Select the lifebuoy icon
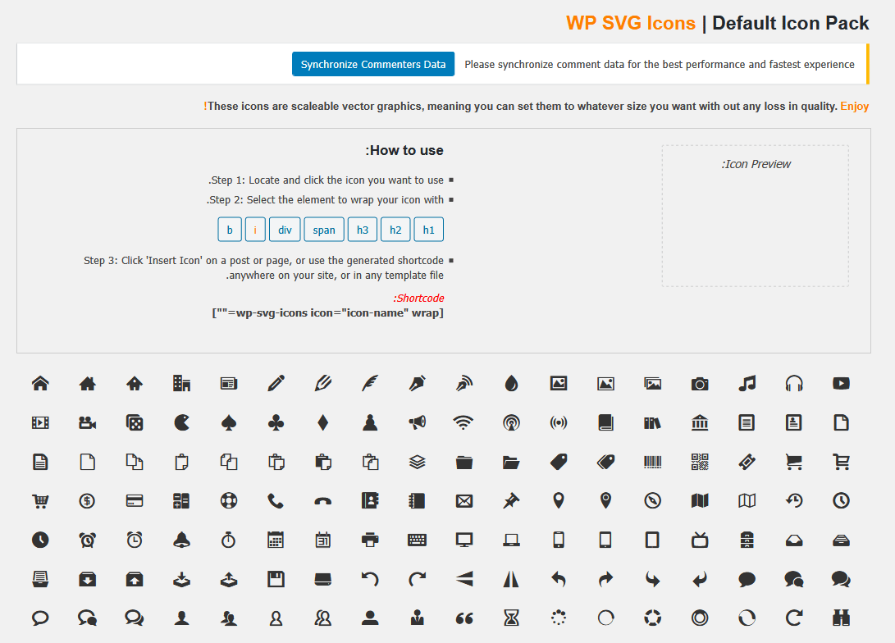This screenshot has width=895, height=643. pyautogui.click(x=229, y=501)
